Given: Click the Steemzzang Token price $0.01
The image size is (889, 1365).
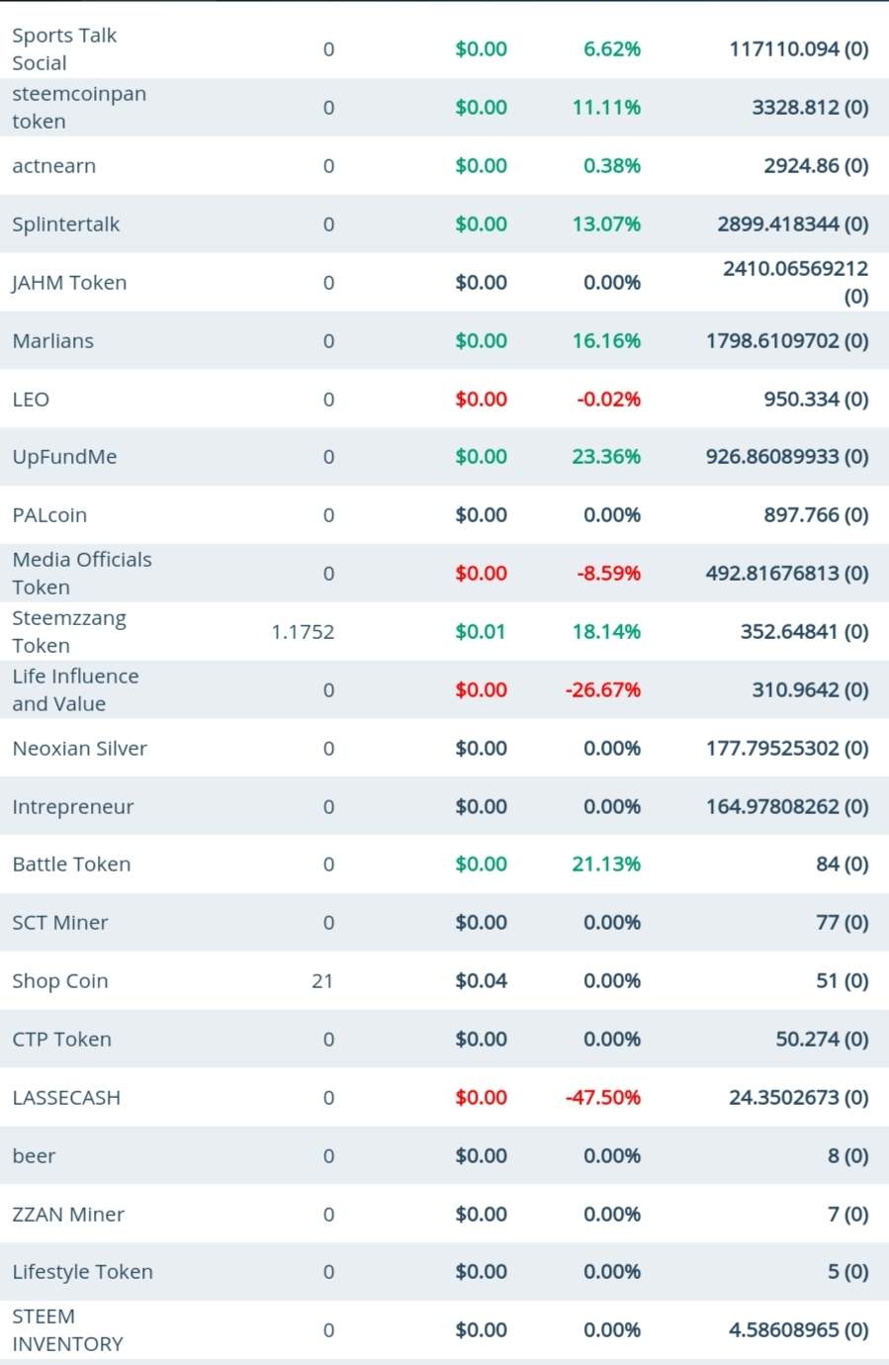Looking at the screenshot, I should [x=481, y=631].
